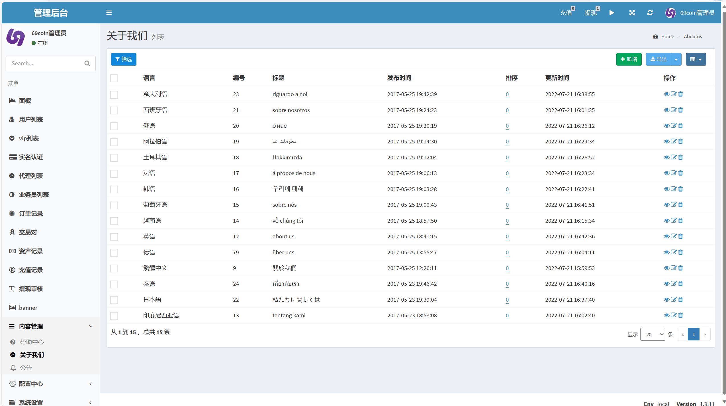The width and height of the screenshot is (726, 406).
Task: Click the 69coin logo icon in sidebar
Action: click(15, 37)
